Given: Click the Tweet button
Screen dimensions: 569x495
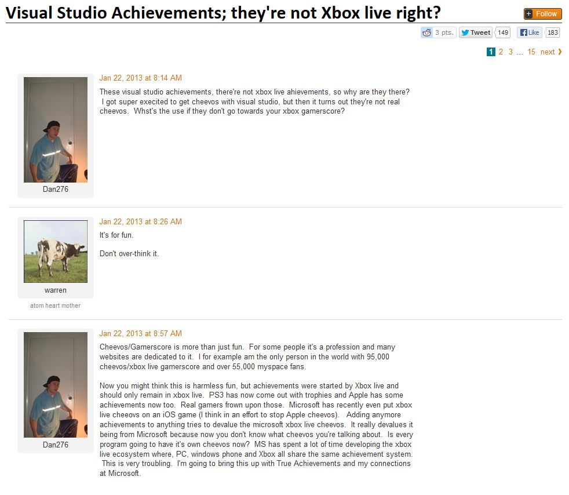Looking at the screenshot, I should [x=475, y=32].
